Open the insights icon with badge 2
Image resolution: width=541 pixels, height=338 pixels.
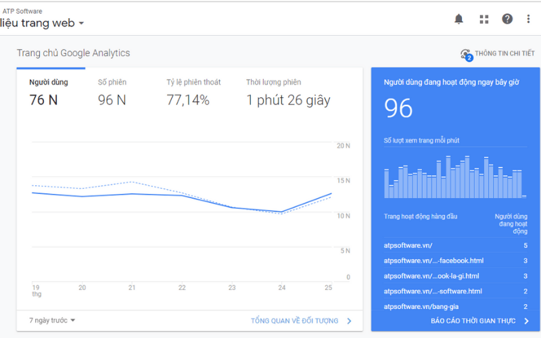click(x=466, y=55)
